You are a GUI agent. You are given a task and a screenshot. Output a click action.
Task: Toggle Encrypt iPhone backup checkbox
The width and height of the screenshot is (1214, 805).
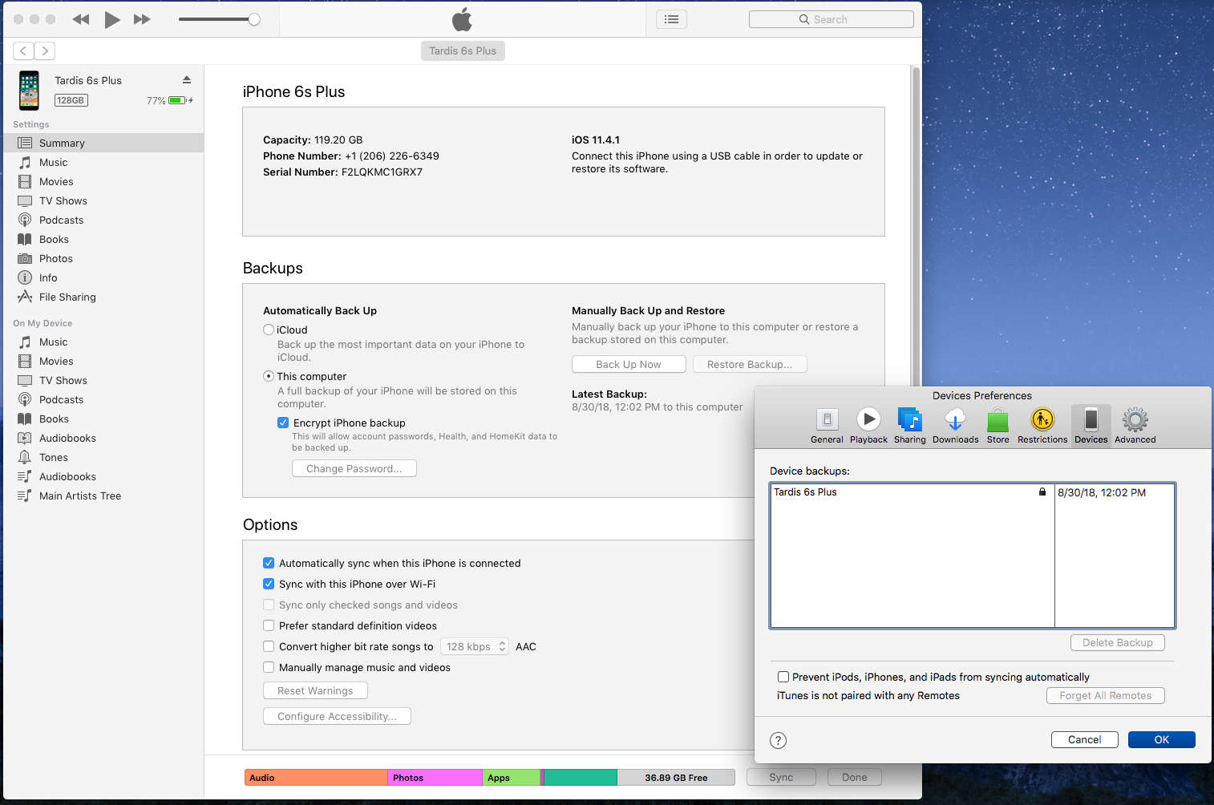pyautogui.click(x=283, y=423)
